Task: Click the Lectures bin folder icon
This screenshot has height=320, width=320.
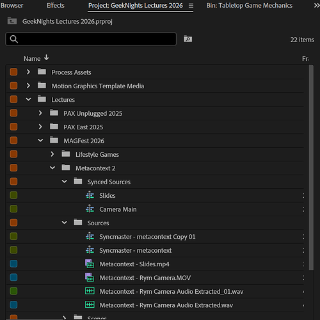Action: 42,99
